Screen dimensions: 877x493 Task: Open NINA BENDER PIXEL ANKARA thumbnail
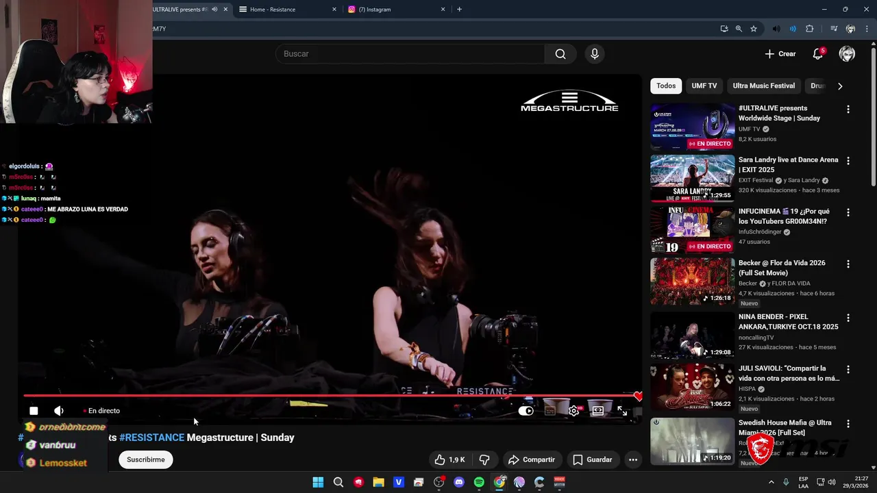(x=692, y=336)
